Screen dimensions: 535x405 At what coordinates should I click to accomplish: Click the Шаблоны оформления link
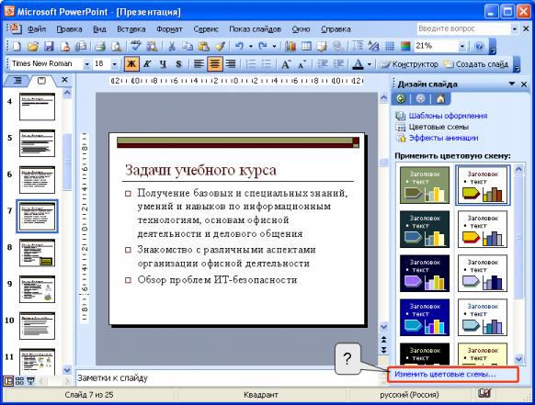click(x=448, y=116)
